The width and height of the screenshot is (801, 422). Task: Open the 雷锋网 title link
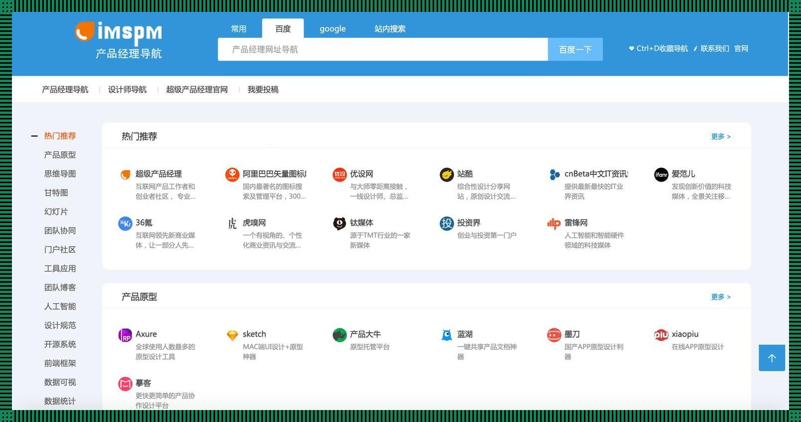(x=576, y=222)
